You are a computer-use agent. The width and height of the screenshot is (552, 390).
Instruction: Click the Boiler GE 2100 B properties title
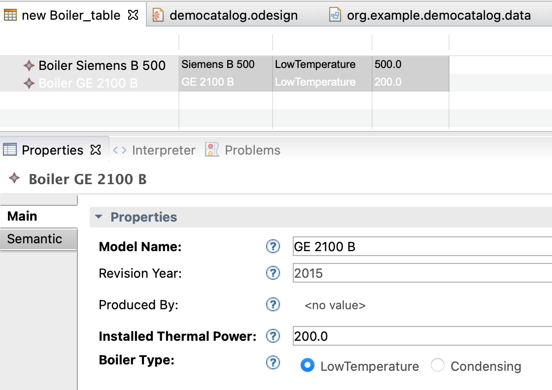pyautogui.click(x=88, y=179)
